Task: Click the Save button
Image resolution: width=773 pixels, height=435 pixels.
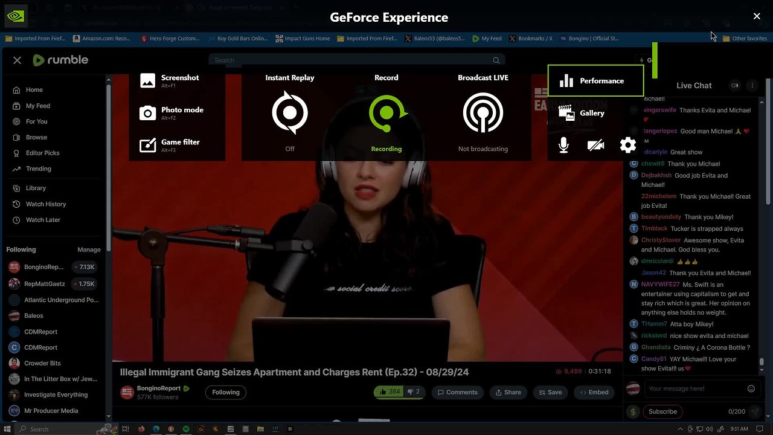Action: point(550,392)
